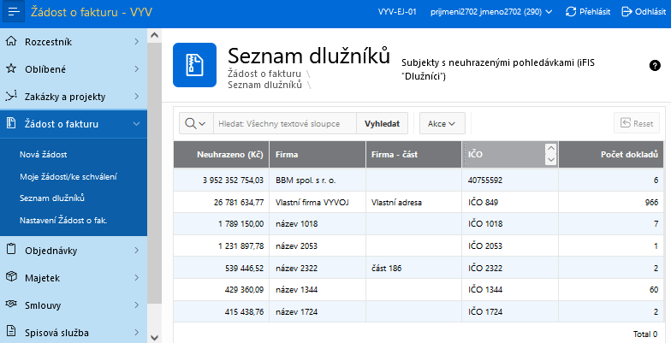Image resolution: width=671 pixels, height=343 pixels.
Task: Click the Objednávky clipboard icon
Action: 11,250
